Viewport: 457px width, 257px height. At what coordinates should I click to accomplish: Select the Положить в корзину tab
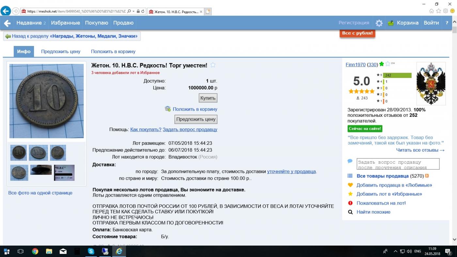(x=113, y=52)
